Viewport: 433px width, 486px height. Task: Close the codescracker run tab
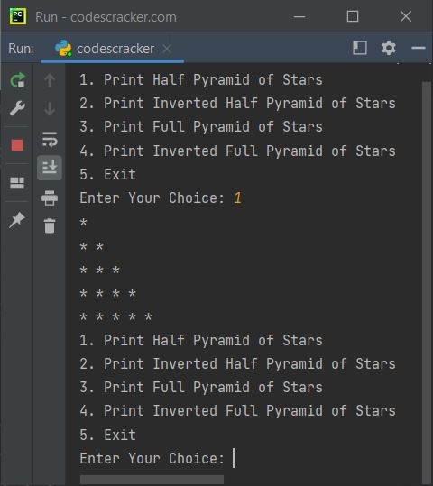167,49
